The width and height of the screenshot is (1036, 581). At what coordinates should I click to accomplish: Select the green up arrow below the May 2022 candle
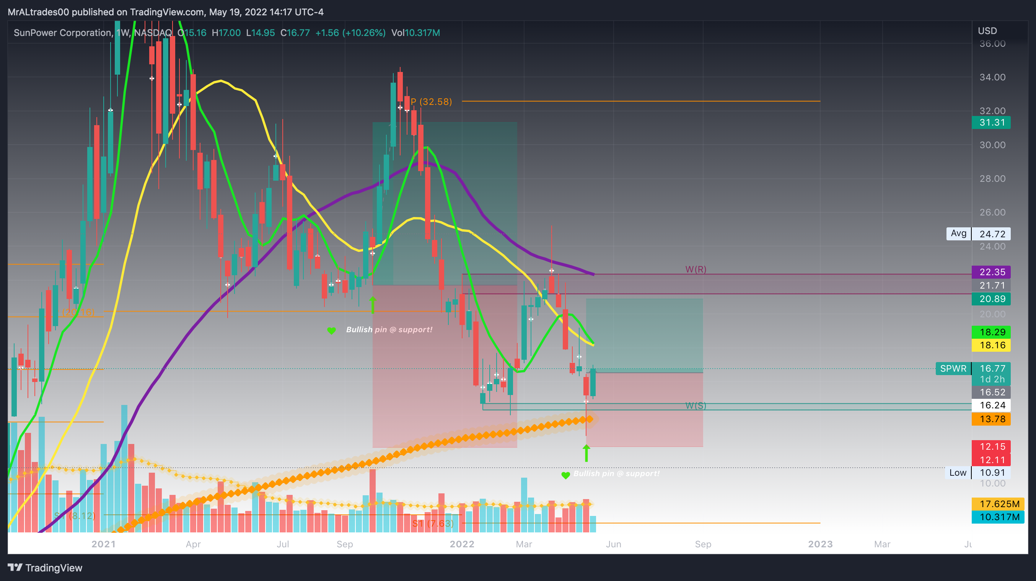586,453
